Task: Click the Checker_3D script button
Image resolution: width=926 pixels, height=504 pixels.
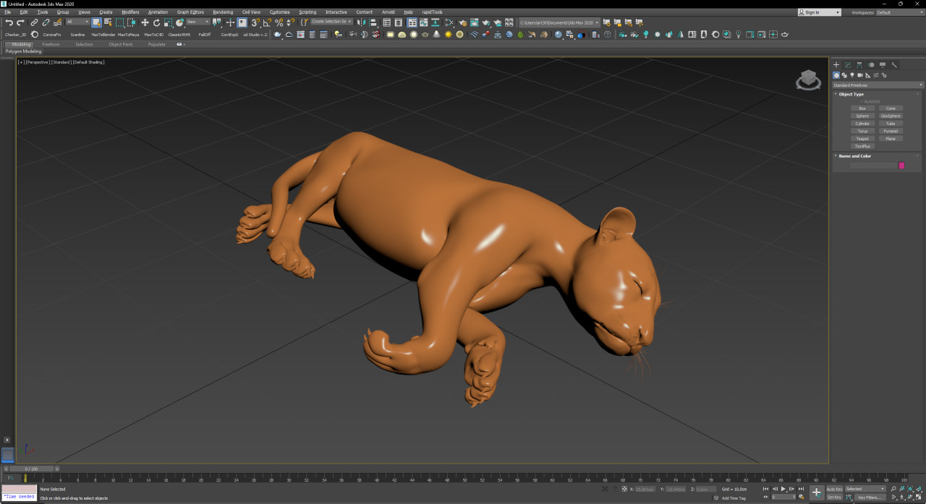Action: (15, 34)
